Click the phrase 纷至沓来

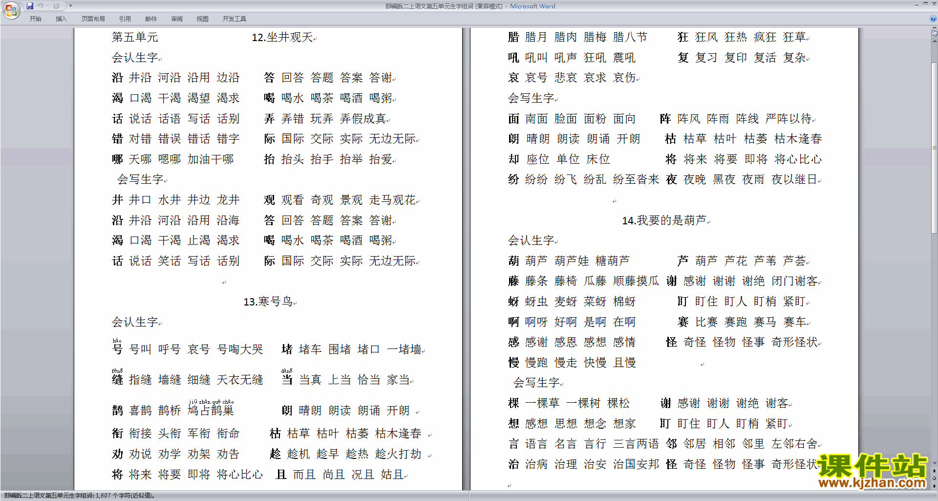tap(636, 180)
